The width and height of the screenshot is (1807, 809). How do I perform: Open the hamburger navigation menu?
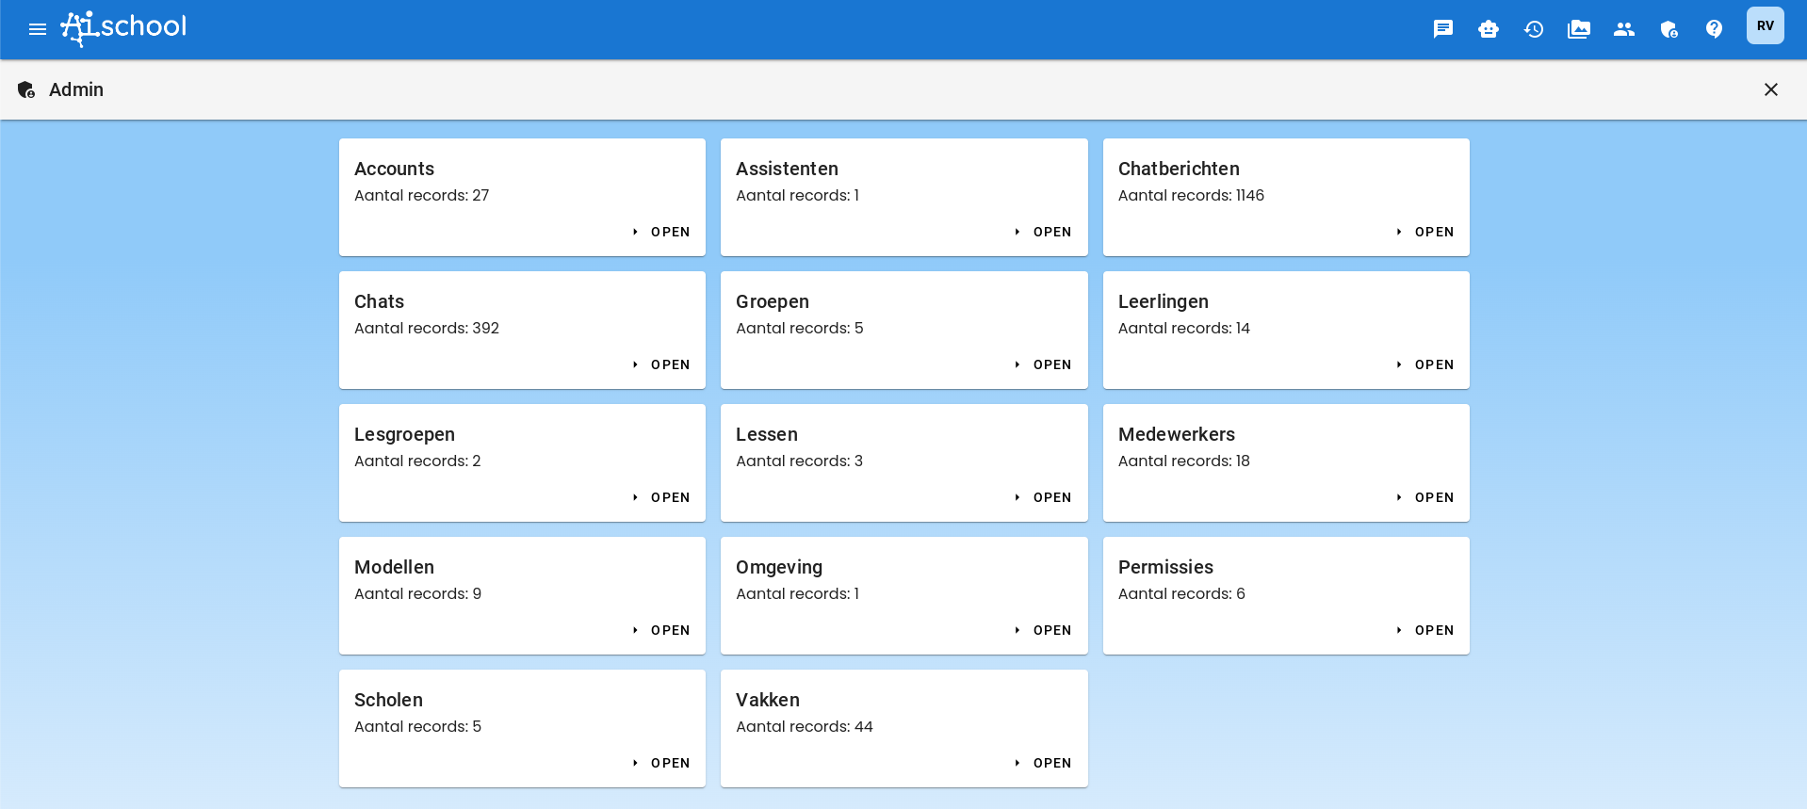38,29
